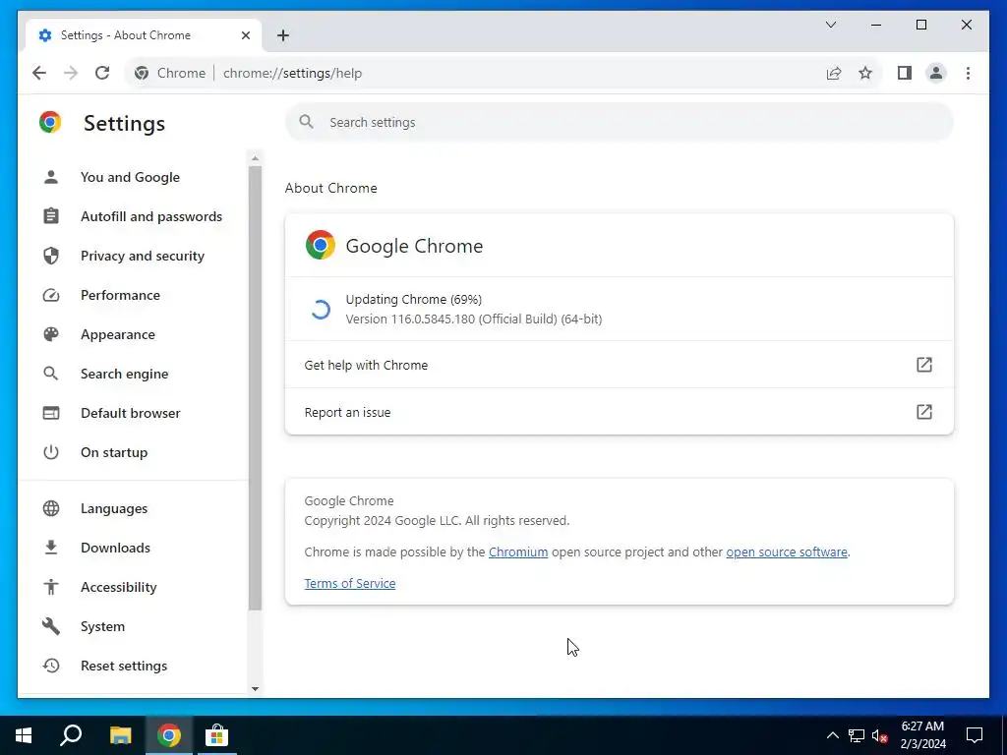
Task: Click the Reset settings history icon
Action: coord(51,666)
